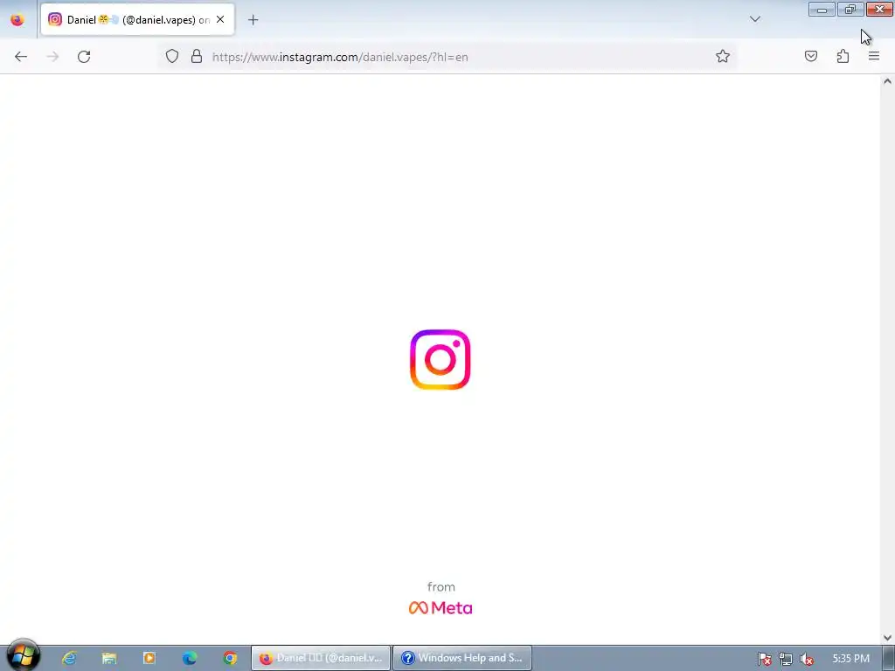Open the Windows Start menu orb
Viewport: 895px width, 671px height.
pyautogui.click(x=23, y=656)
